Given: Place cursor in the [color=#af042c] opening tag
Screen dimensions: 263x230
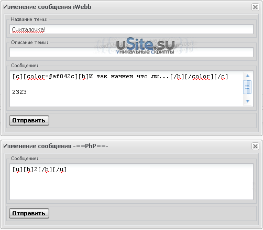Looking at the screenshot, I should tap(50, 77).
